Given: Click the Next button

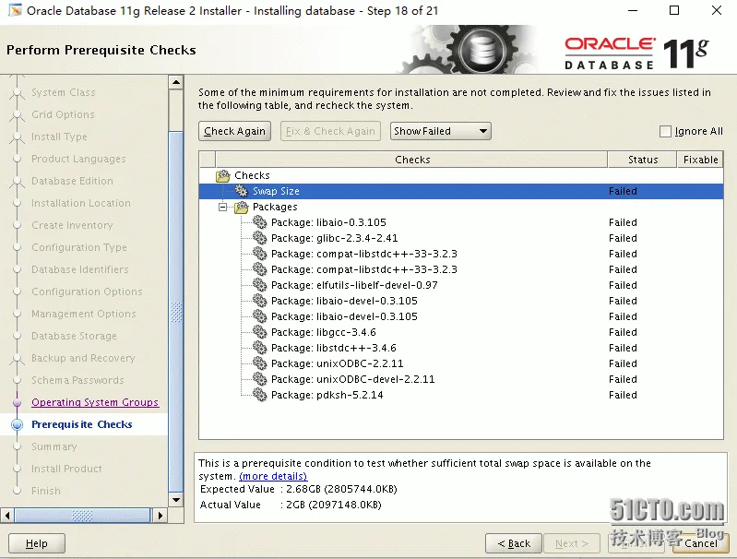Looking at the screenshot, I should pyautogui.click(x=572, y=543).
